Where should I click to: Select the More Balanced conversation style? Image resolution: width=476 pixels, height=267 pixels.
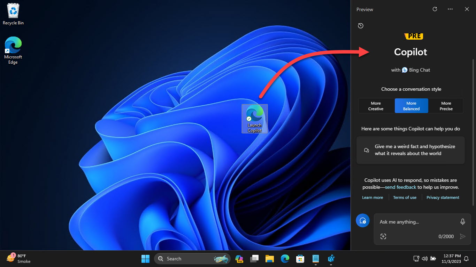tap(411, 106)
